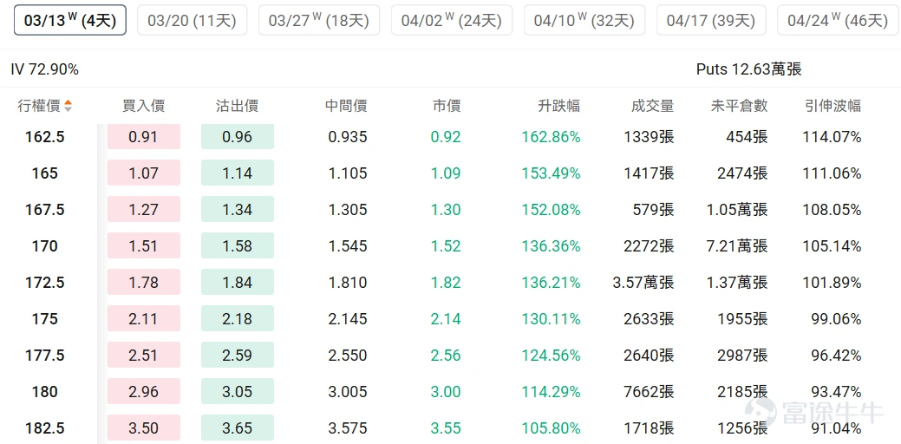The width and height of the screenshot is (901, 444).
Task: Select the 03/13 (4天) expiry tab
Action: pos(70,21)
